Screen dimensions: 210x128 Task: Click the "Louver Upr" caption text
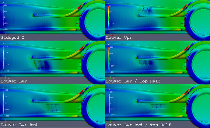pos(119,38)
